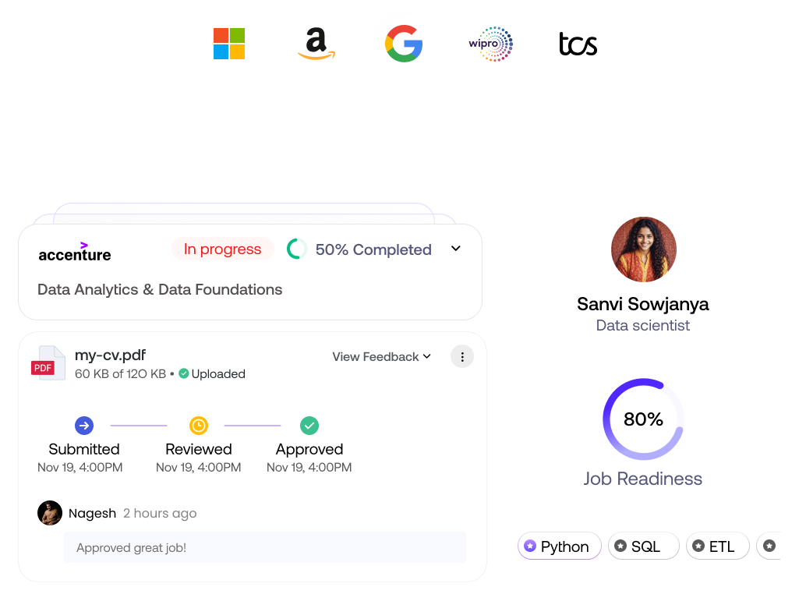This screenshot has height=594, width=806.
Task: Open the Google logo icon
Action: coord(404,44)
